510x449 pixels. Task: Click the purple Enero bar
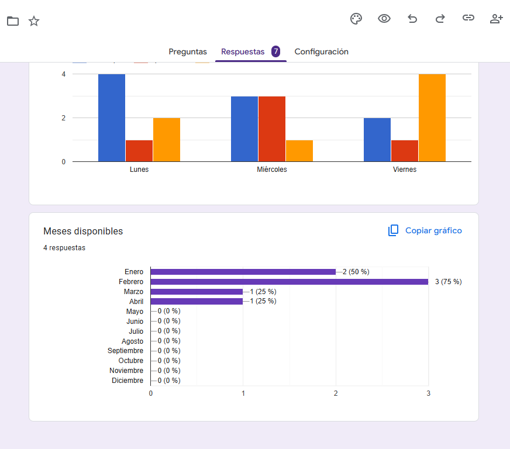click(243, 272)
